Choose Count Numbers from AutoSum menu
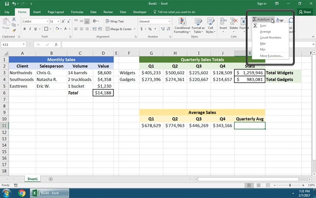Screen dimensions: 316x198 [x=270, y=38]
